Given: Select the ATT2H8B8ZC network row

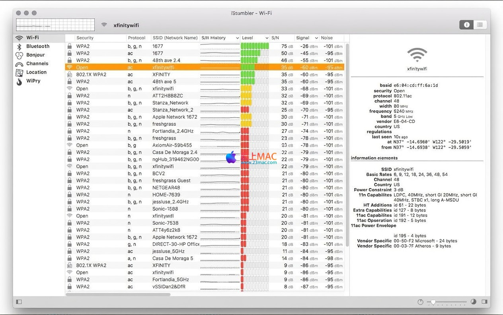Looking at the screenshot, I should click(x=168, y=96).
